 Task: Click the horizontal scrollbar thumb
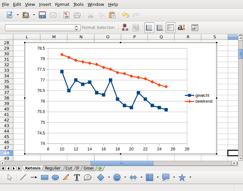click(121, 163)
